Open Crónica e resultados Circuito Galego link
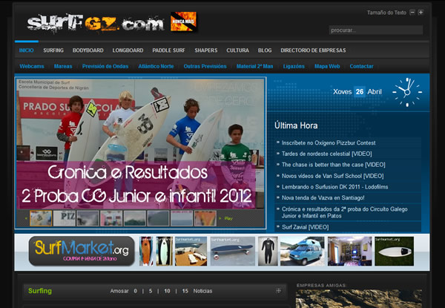The height and width of the screenshot is (308, 445). (x=345, y=212)
